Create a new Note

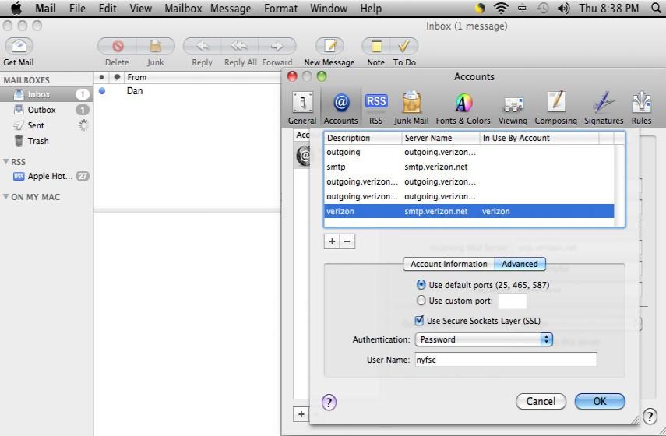click(376, 46)
